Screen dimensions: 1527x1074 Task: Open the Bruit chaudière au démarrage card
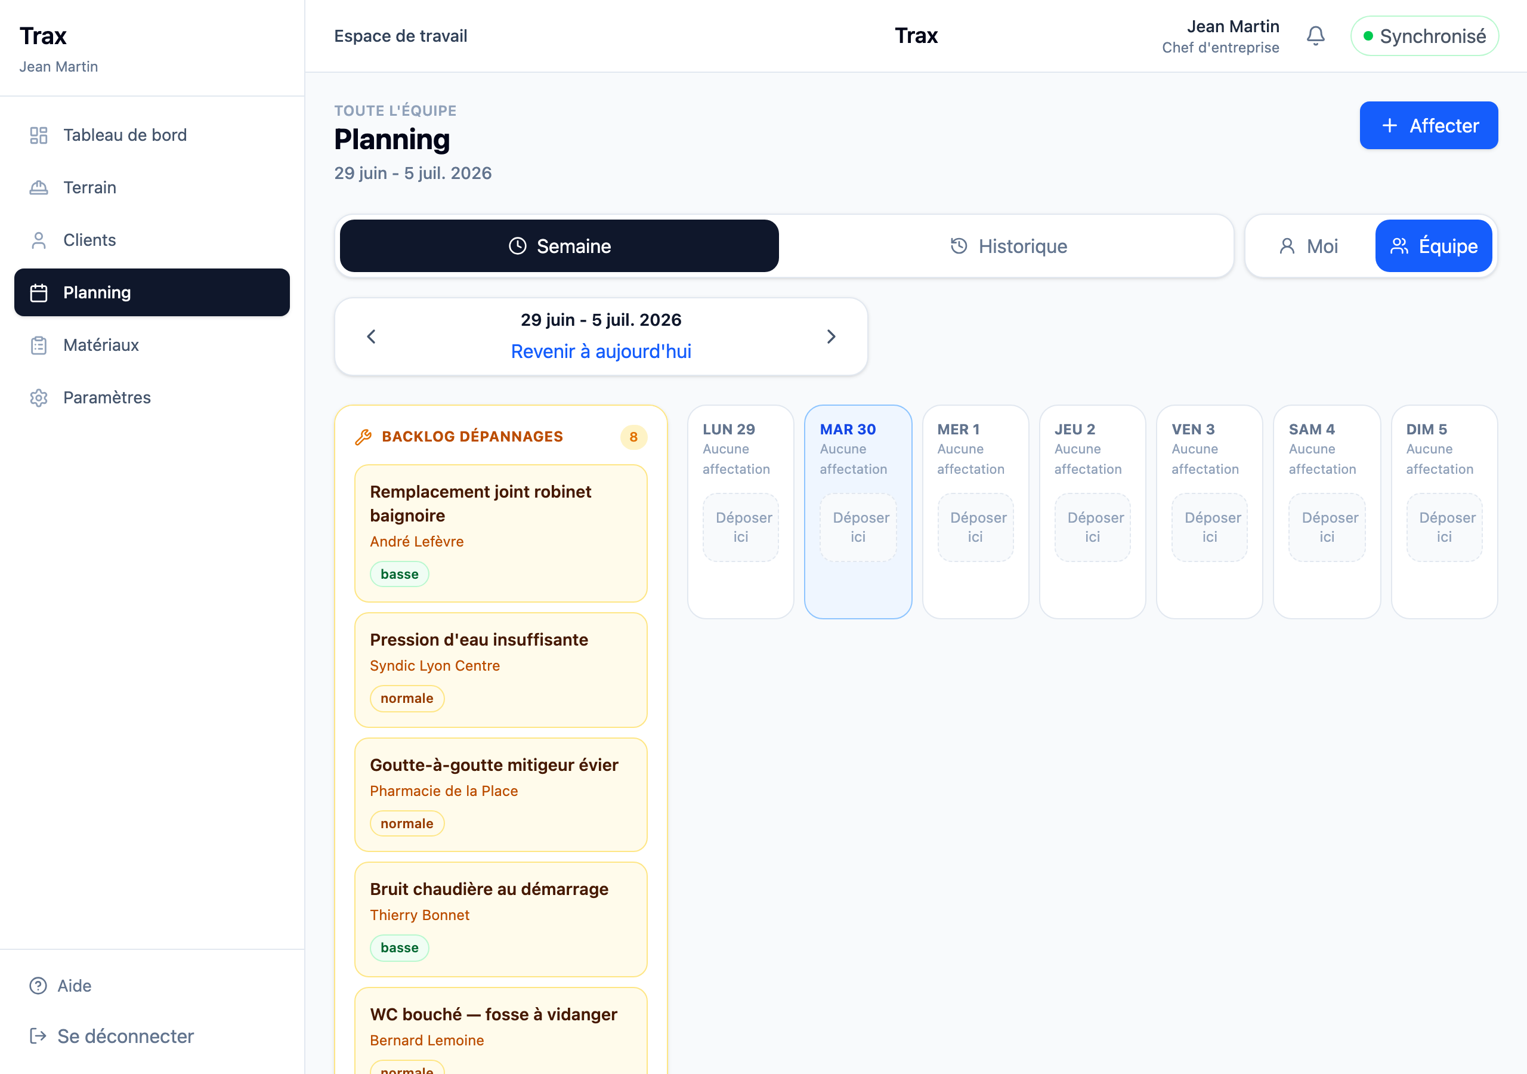click(x=501, y=919)
